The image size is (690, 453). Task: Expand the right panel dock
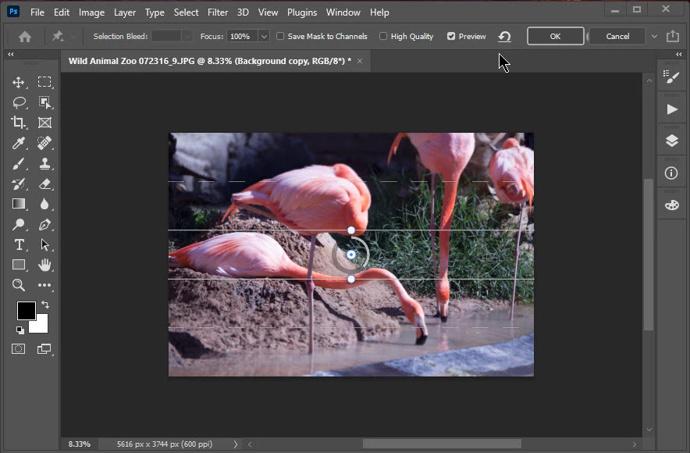tap(678, 54)
